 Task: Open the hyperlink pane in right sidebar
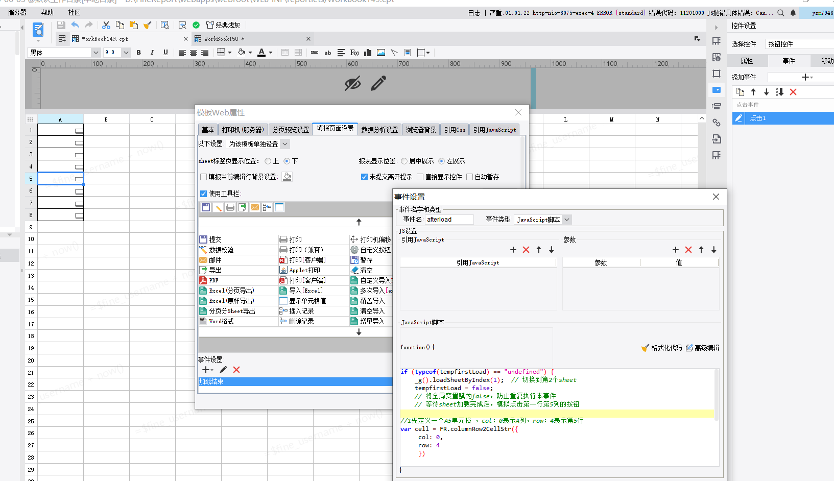pos(717,123)
